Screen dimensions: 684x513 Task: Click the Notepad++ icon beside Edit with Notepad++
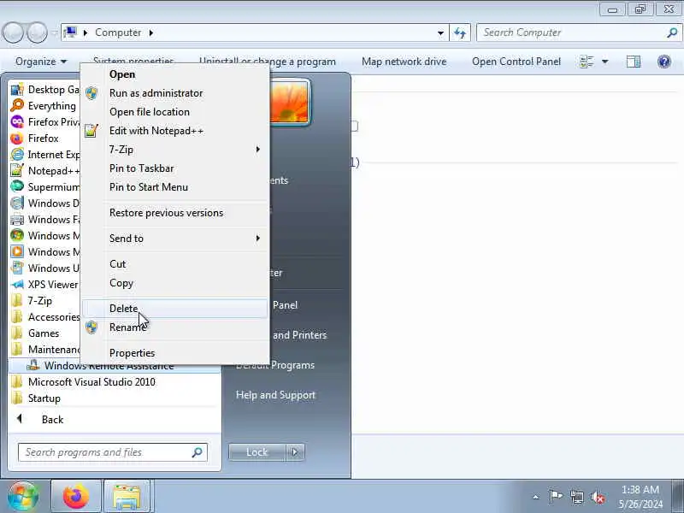click(x=91, y=131)
